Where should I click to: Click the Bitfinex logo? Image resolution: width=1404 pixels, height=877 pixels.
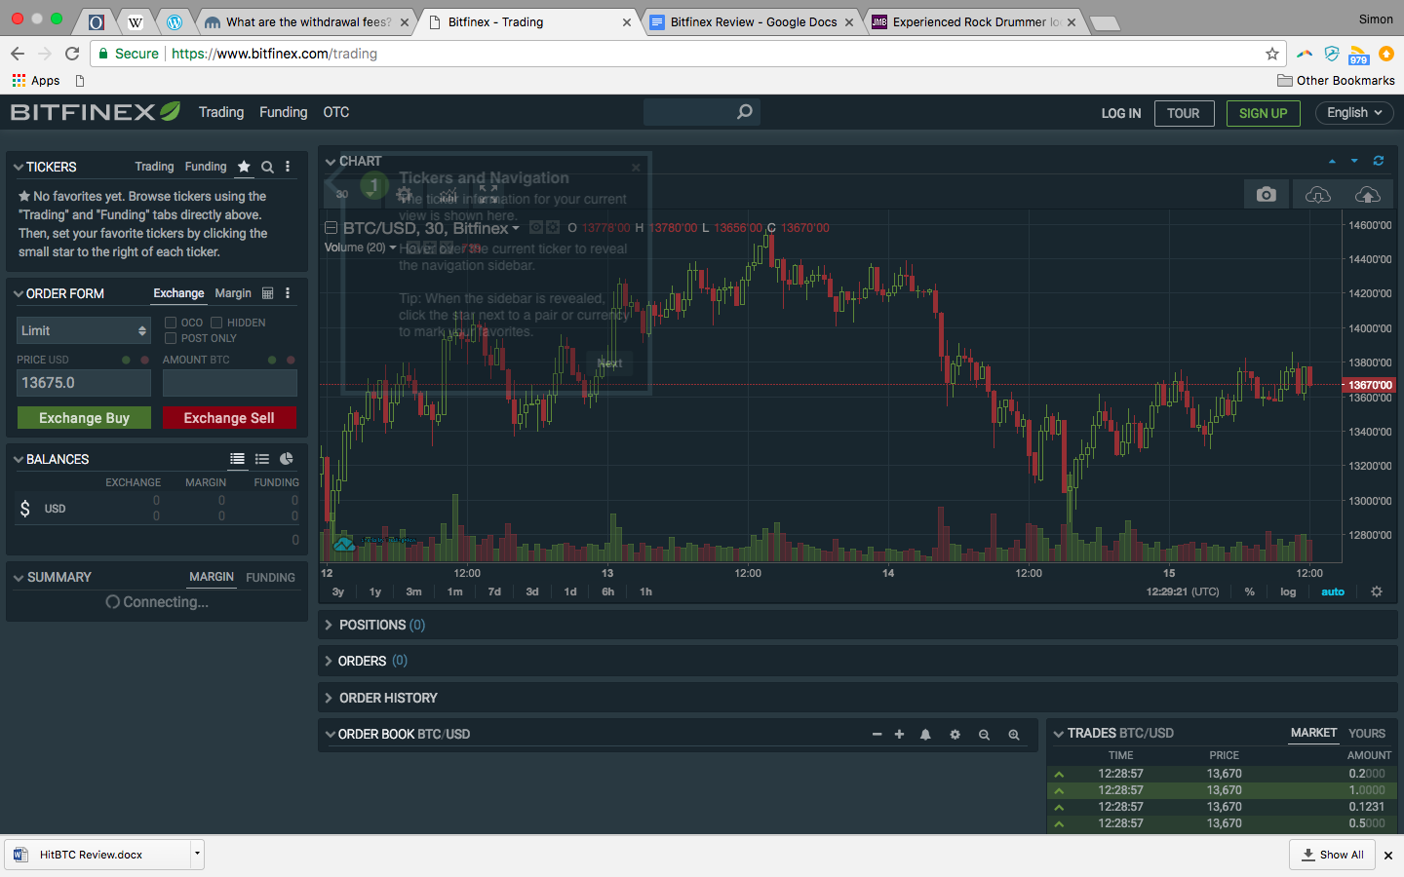tap(96, 112)
